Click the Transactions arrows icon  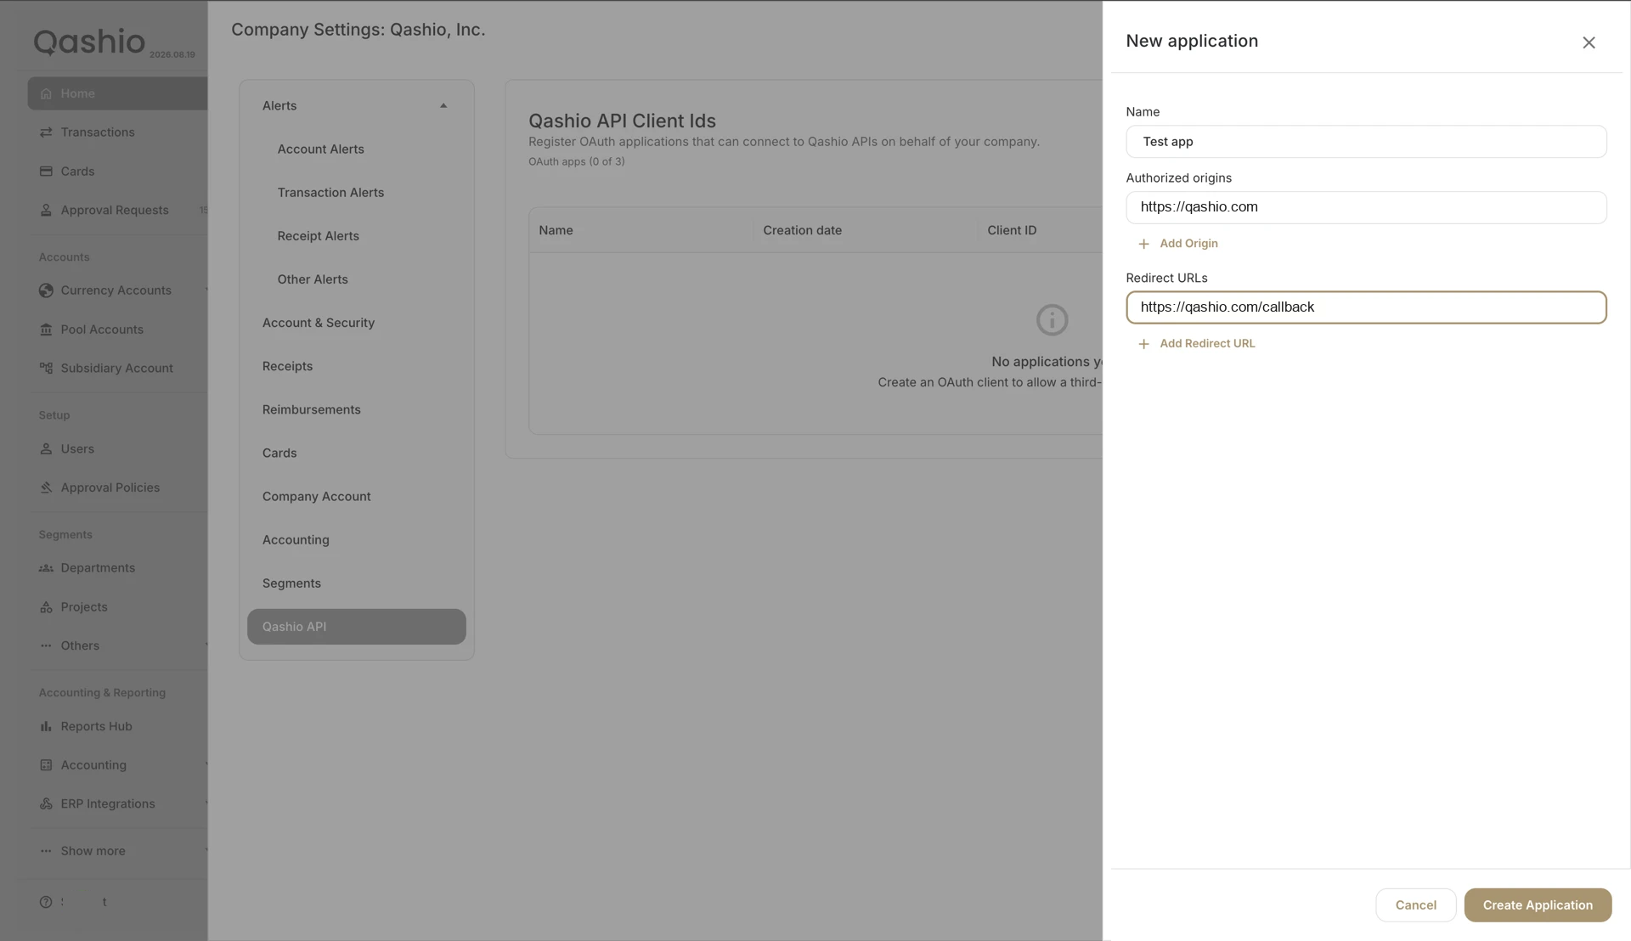(x=46, y=132)
